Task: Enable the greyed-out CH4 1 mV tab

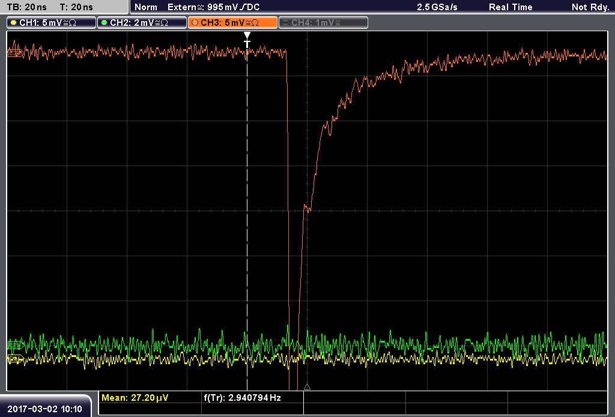Action: click(323, 23)
